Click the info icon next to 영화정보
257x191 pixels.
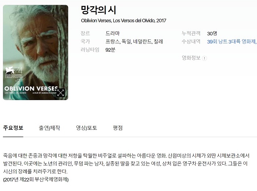pos(204,58)
